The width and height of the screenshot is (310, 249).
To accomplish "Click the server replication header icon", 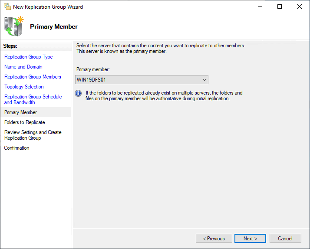I will 14,26.
